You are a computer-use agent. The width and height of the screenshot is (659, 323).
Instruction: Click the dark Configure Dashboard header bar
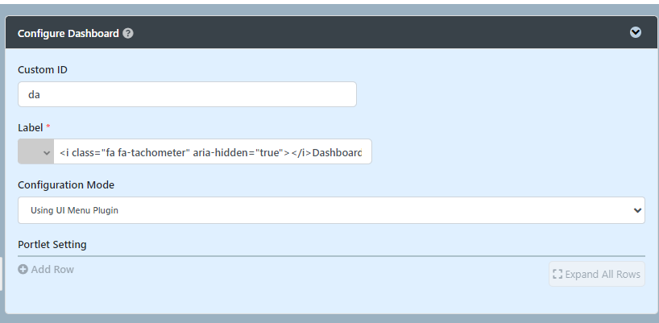(363, 33)
